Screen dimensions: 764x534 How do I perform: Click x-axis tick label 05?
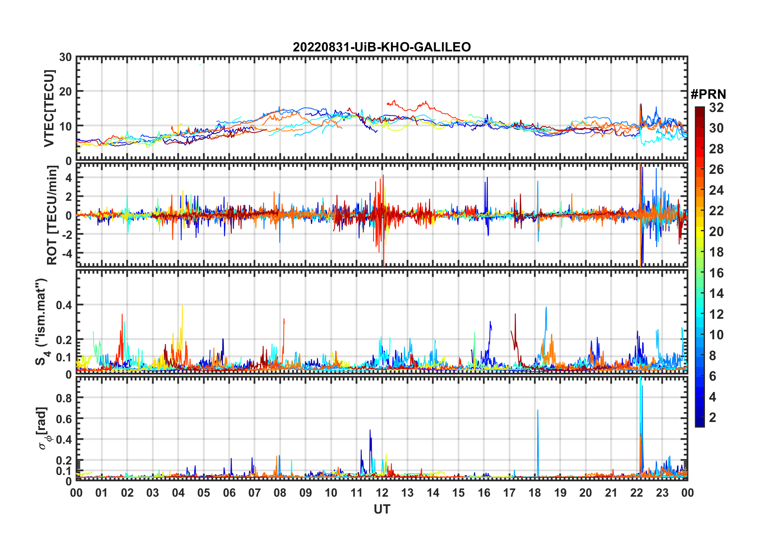coord(204,493)
